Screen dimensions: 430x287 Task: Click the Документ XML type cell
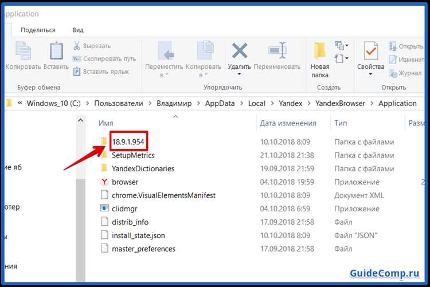tap(359, 195)
